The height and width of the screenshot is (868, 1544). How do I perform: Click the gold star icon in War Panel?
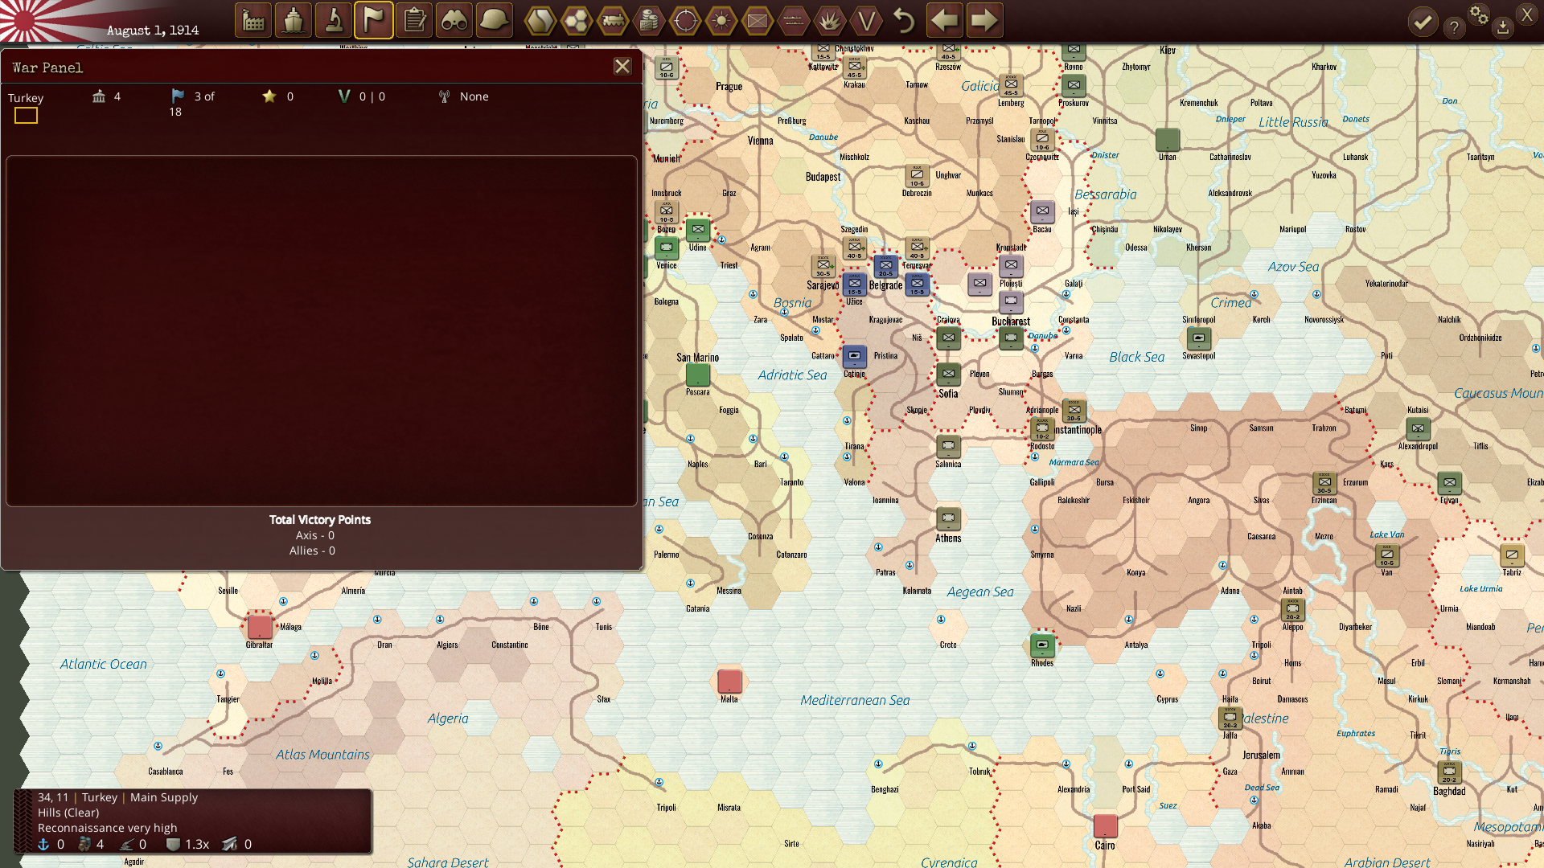(269, 96)
